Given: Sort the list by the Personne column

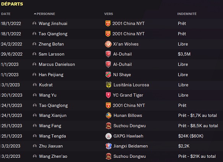Looking at the screenshot, I should (46, 14).
